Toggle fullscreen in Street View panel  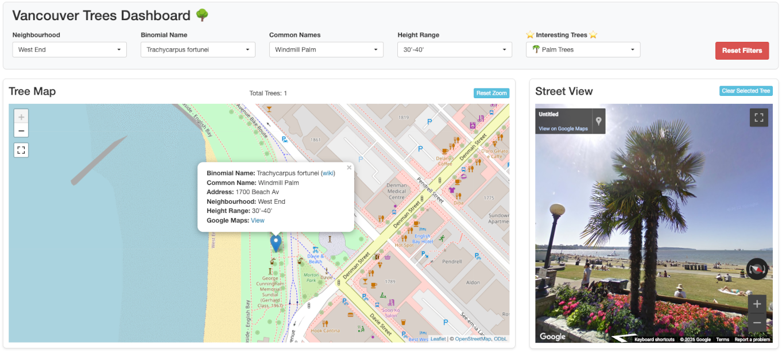tap(758, 118)
